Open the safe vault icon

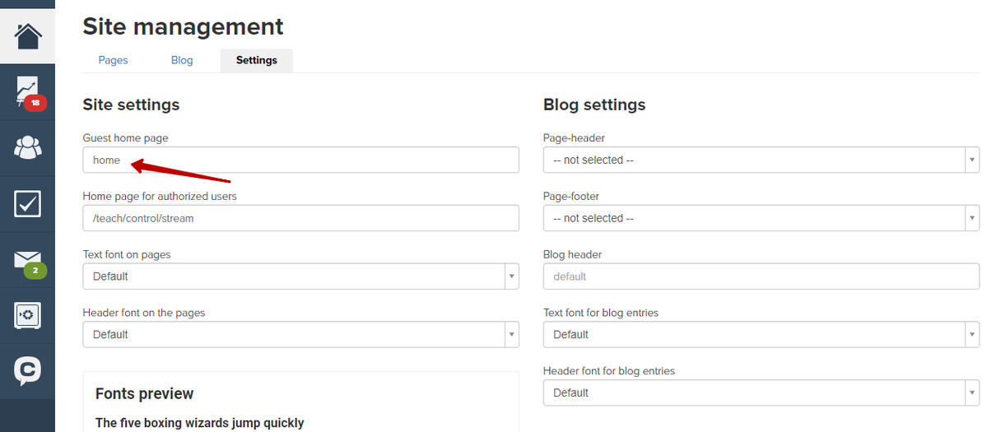tap(28, 315)
